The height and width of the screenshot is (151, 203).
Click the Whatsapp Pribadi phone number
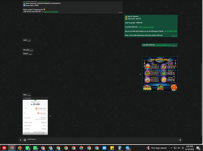click(171, 31)
